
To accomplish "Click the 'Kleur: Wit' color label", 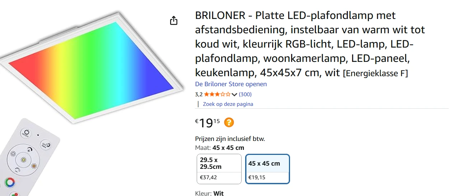I will [x=209, y=193].
